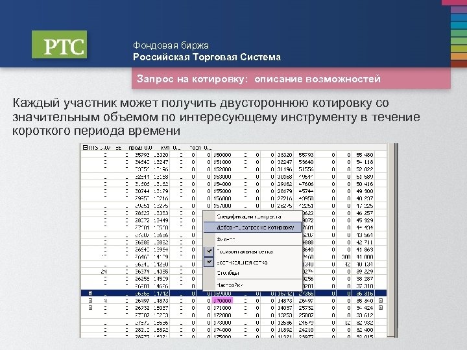The height and width of the screenshot is (350, 467).
Task: Click the right-edge icon in the 170000 row
Action: 381,301
